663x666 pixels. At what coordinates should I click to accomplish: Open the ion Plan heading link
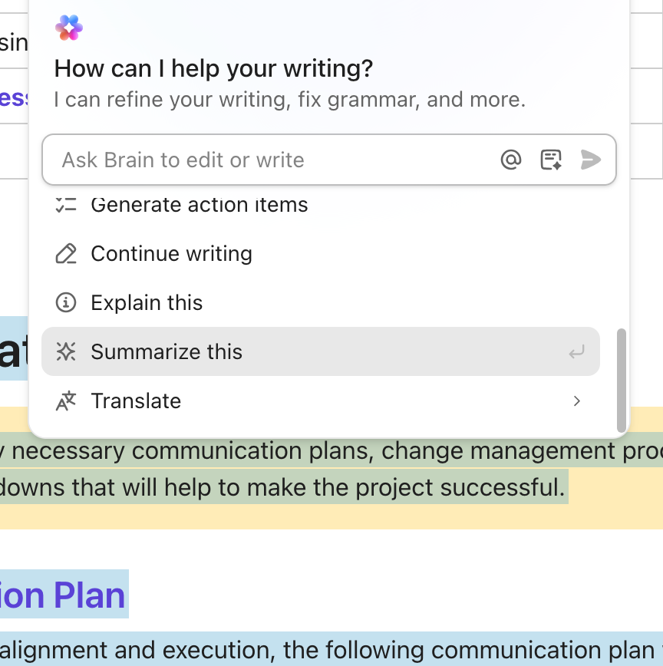61,595
